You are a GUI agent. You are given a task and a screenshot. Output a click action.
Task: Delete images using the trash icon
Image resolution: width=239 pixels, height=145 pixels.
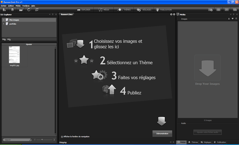coord(236,19)
